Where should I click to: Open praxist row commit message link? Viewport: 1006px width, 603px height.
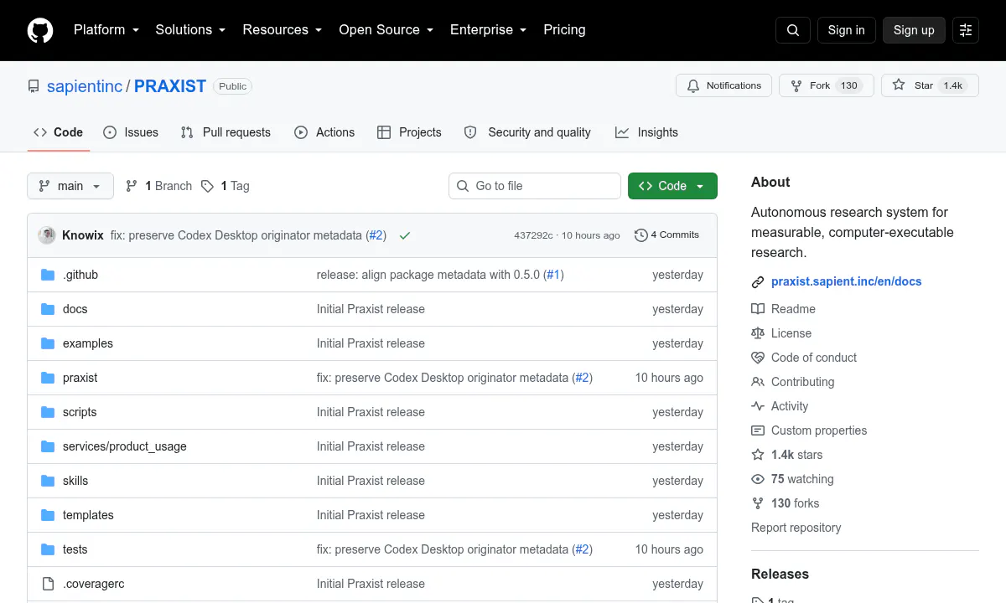pos(443,378)
